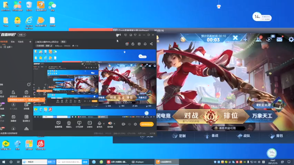Open the more-tools circle icon in left panel

tap(29, 85)
